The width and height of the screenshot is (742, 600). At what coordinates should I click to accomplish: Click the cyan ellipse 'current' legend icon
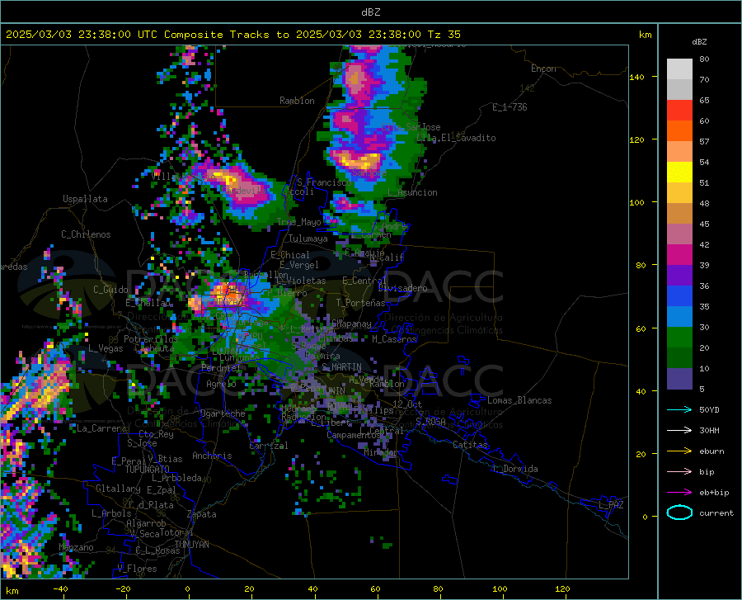tap(679, 513)
